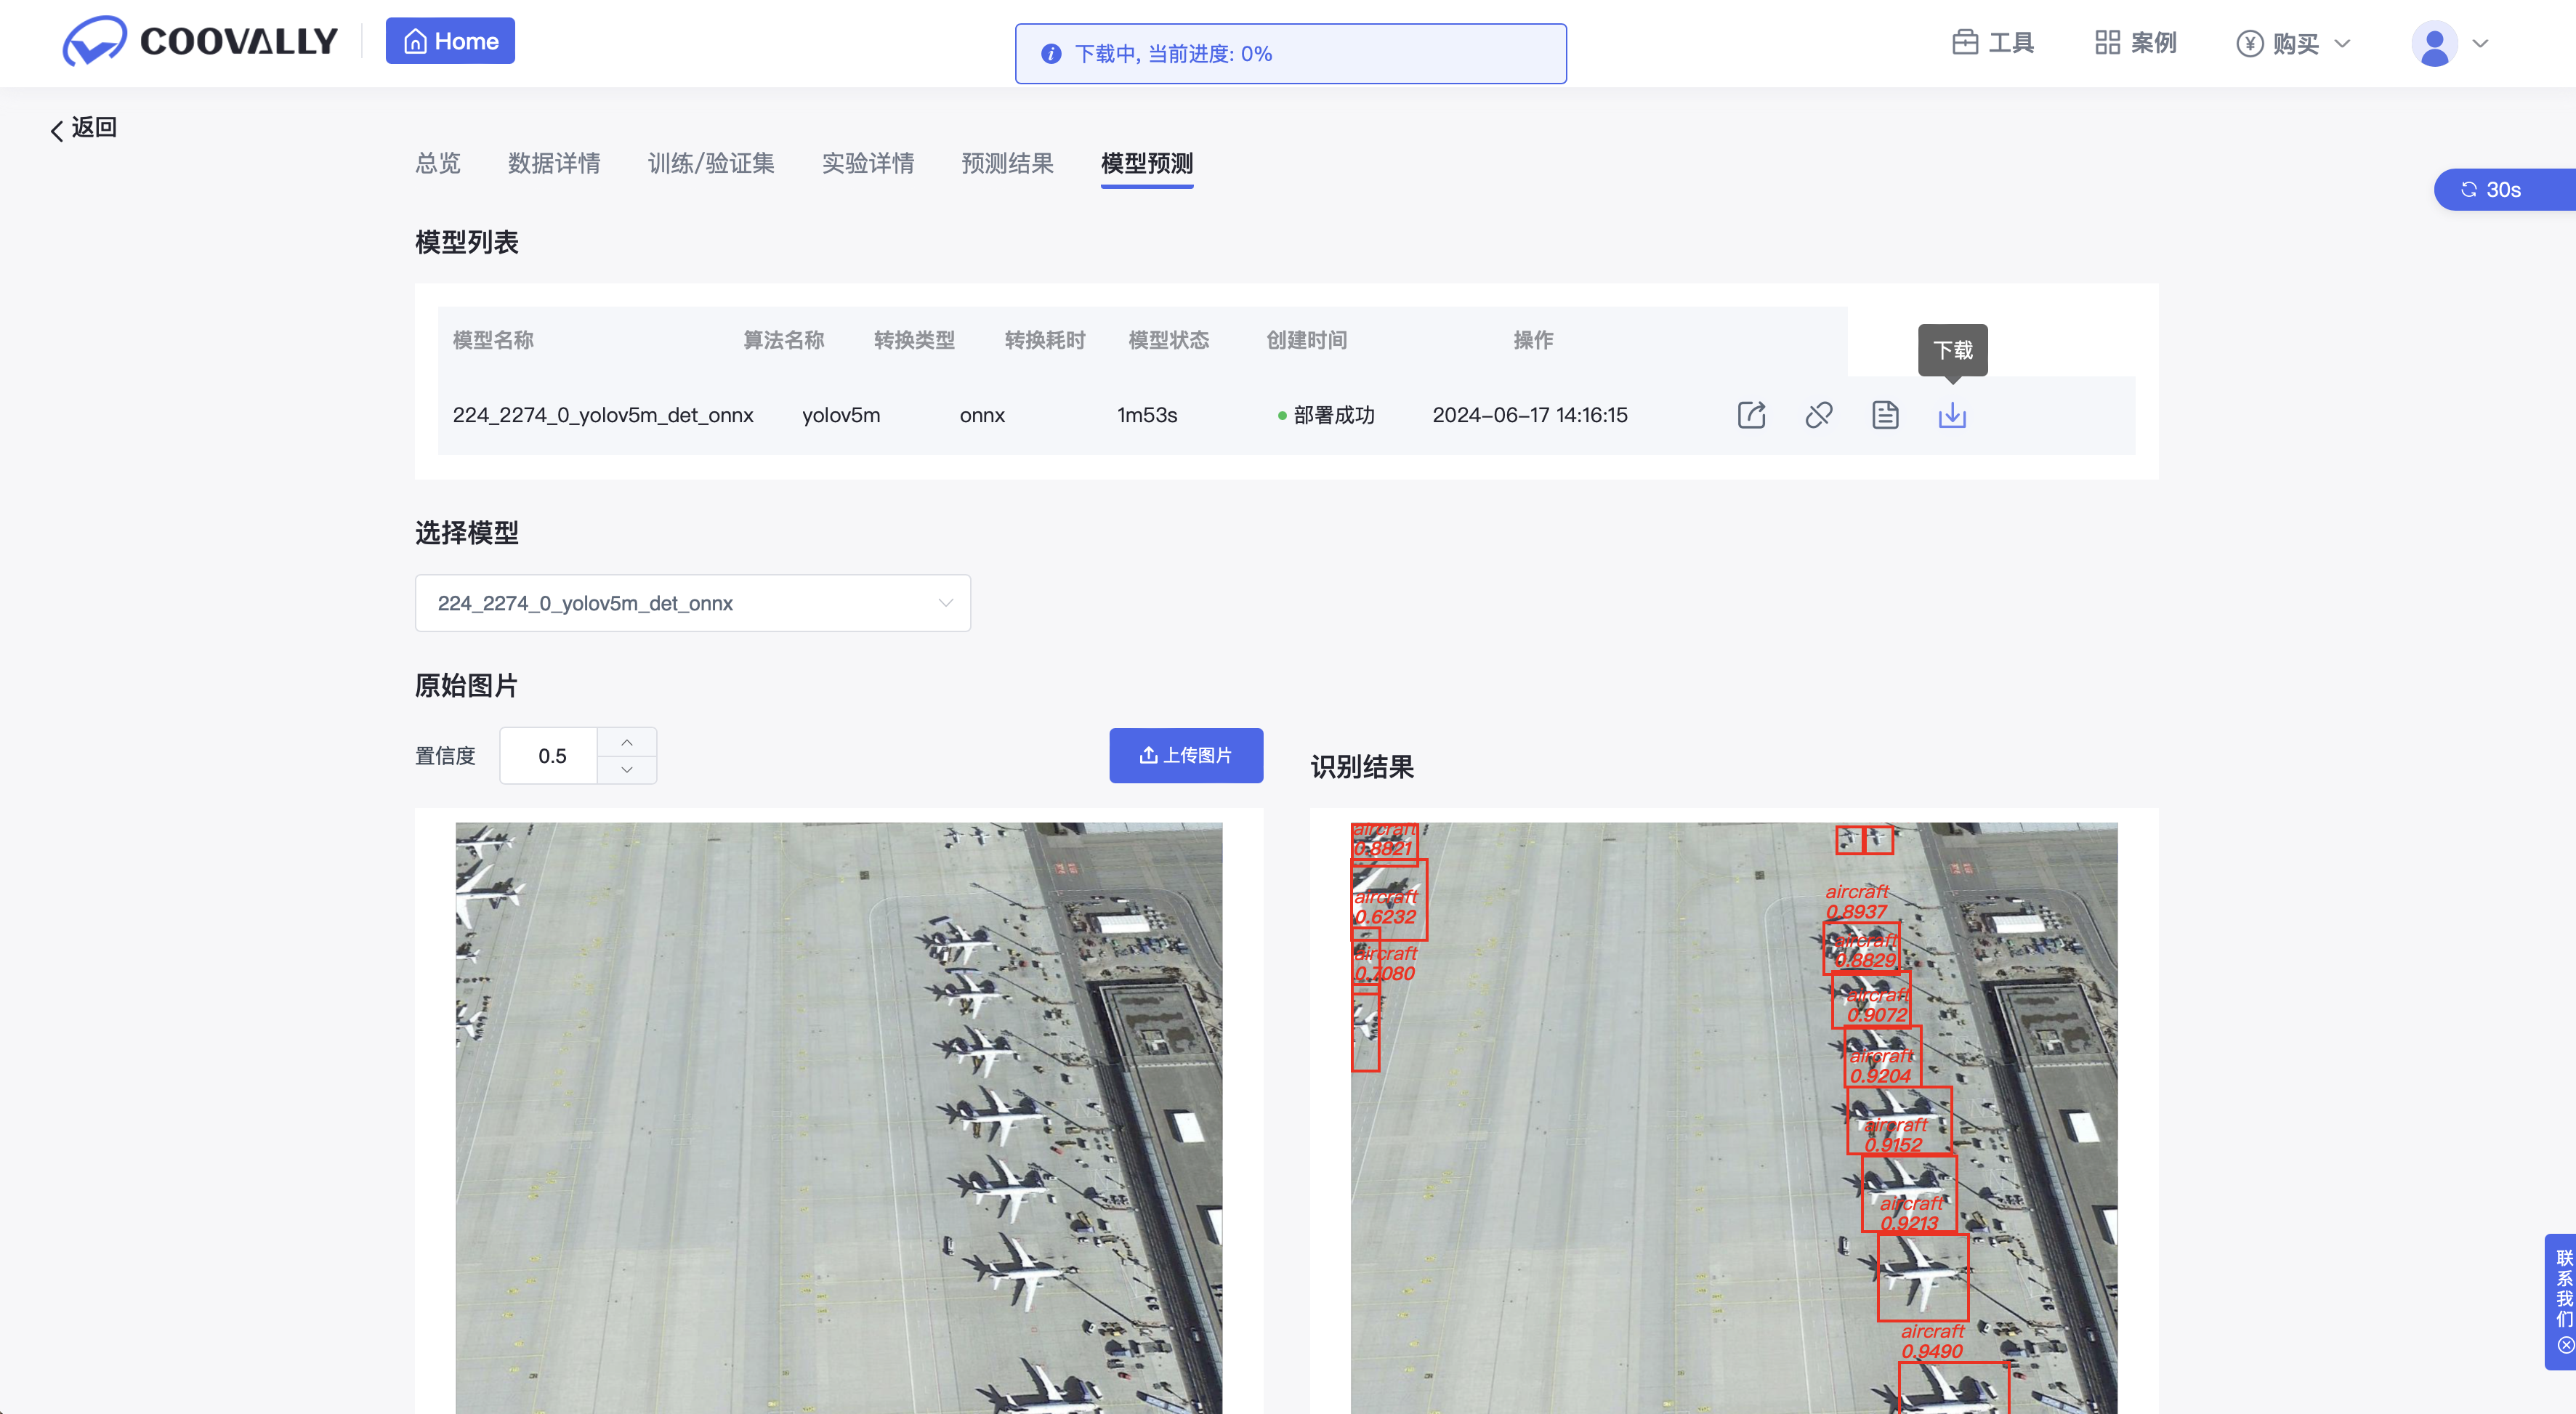Expand the user account dropdown arrow
This screenshot has height=1414, width=2576.
[2480, 43]
